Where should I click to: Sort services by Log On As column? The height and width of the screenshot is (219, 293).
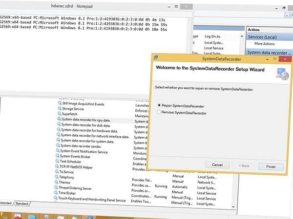[212, 36]
